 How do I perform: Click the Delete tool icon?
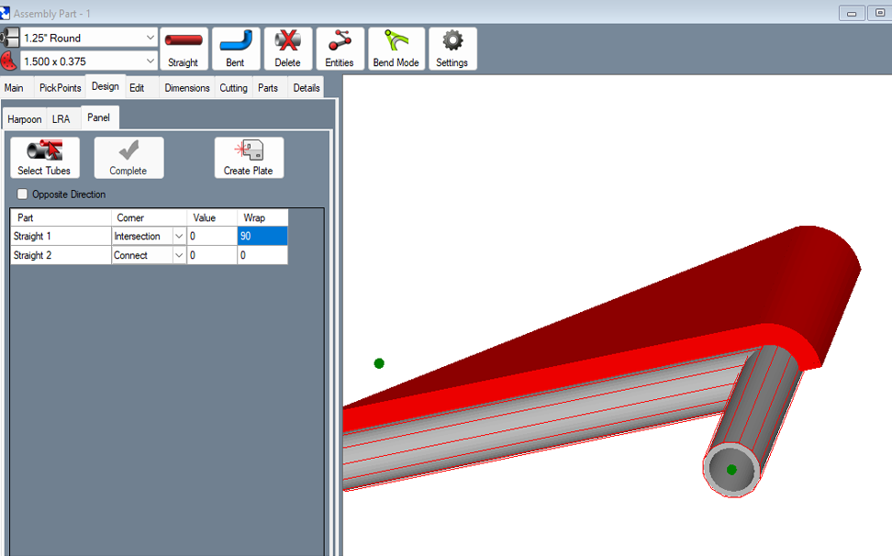(x=288, y=49)
